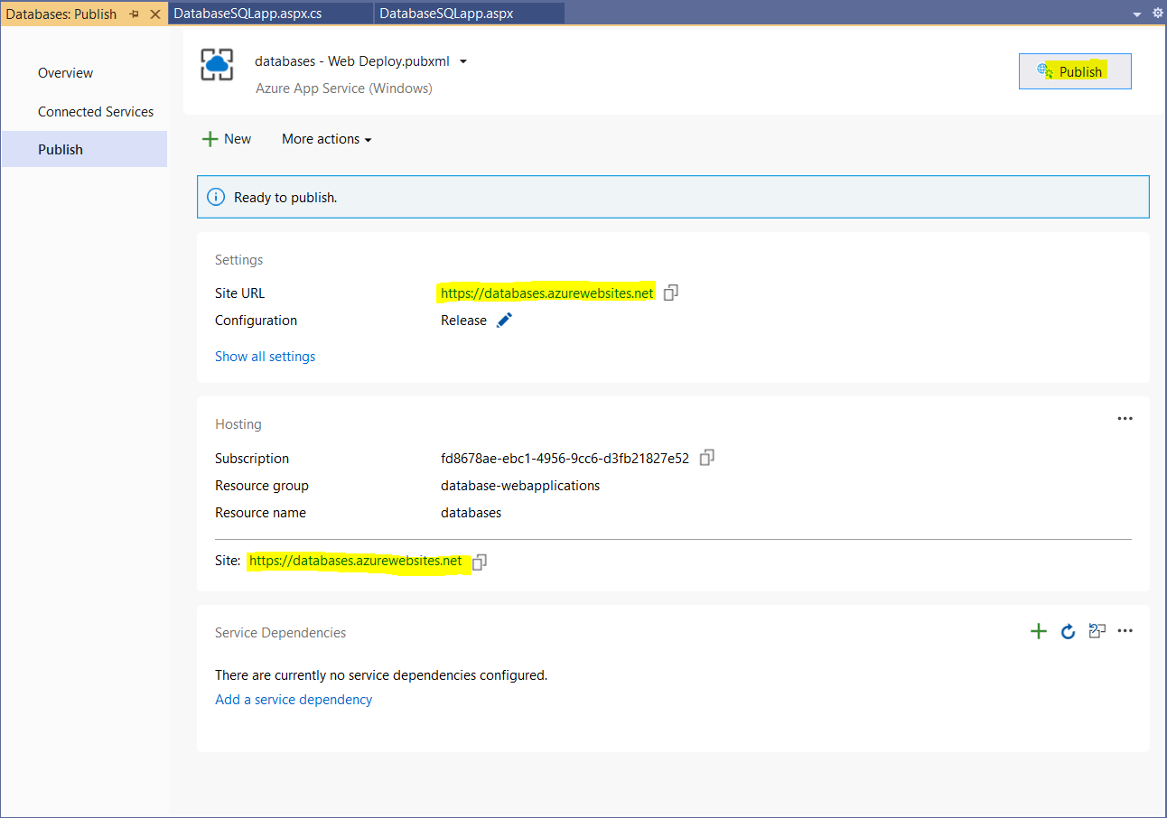The height and width of the screenshot is (818, 1167).
Task: Click the green plus New icon
Action: pos(210,139)
